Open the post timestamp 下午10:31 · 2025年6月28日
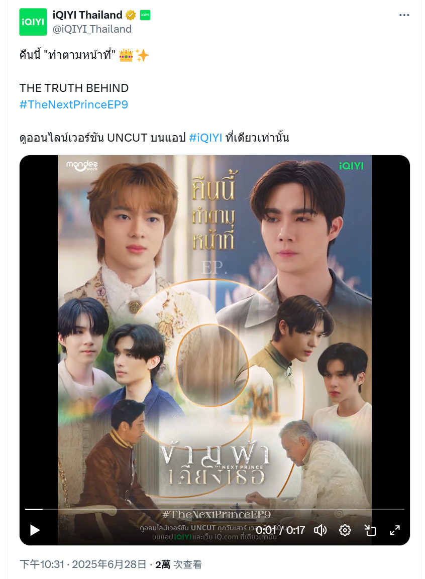 click(x=83, y=564)
